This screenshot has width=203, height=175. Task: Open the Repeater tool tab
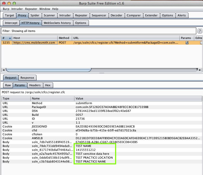click(x=81, y=15)
